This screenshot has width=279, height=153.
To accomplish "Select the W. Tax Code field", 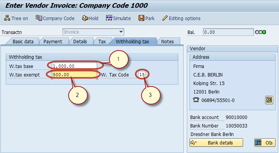I will pyautogui.click(x=142, y=75).
